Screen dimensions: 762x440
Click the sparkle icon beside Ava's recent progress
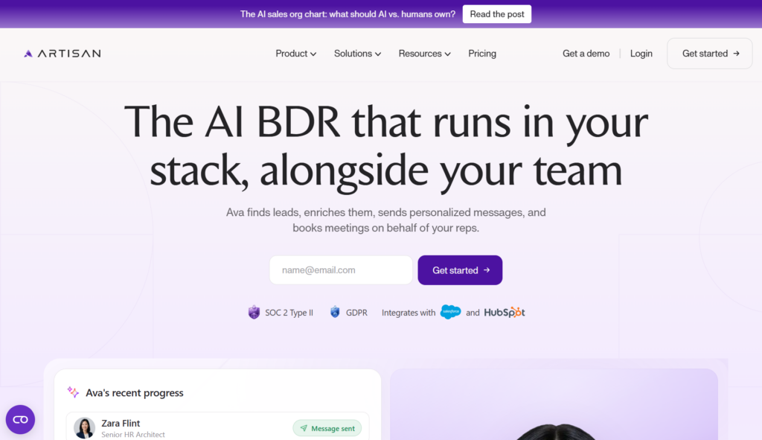(x=73, y=392)
